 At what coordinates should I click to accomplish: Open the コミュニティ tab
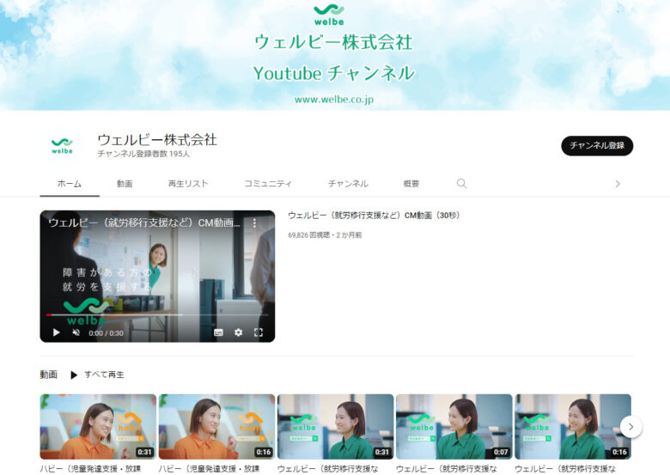tap(268, 184)
